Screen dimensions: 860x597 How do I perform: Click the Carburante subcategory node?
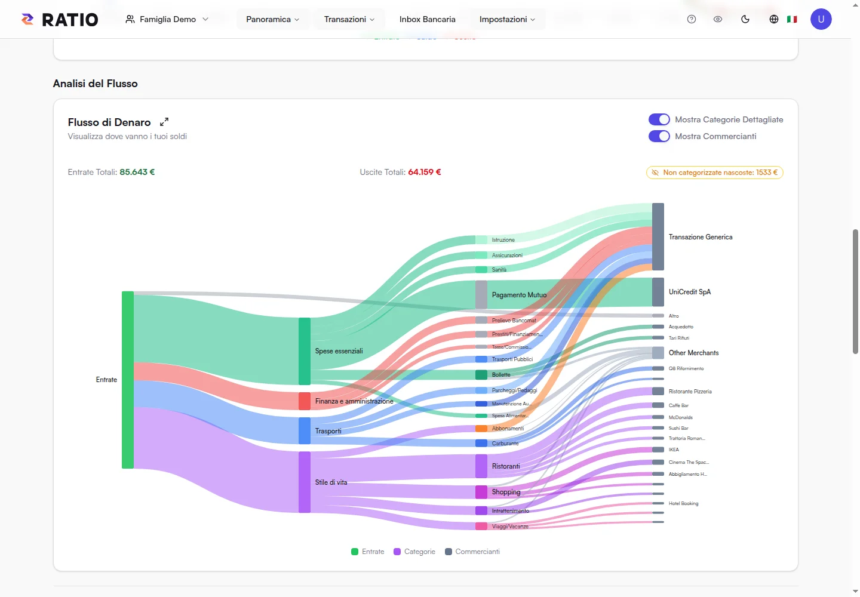click(x=481, y=443)
